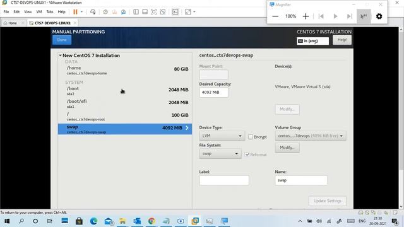Open the View menu
The image size is (404, 227).
[x=28, y=12]
